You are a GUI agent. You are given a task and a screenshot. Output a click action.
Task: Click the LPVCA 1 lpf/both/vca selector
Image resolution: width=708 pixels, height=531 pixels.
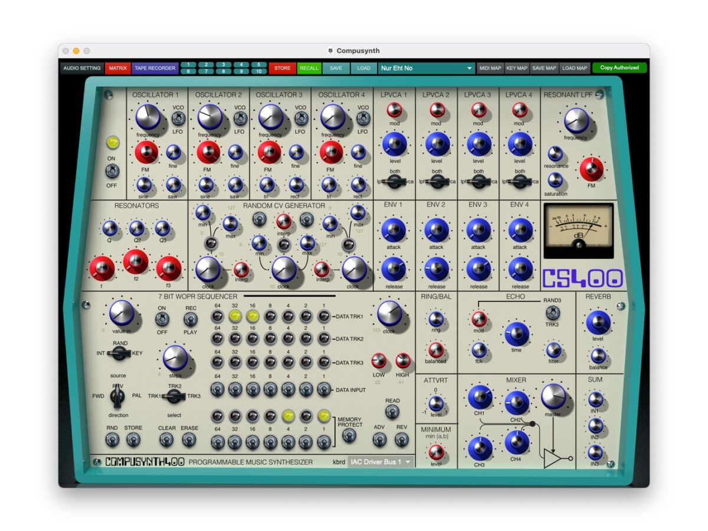pos(394,182)
